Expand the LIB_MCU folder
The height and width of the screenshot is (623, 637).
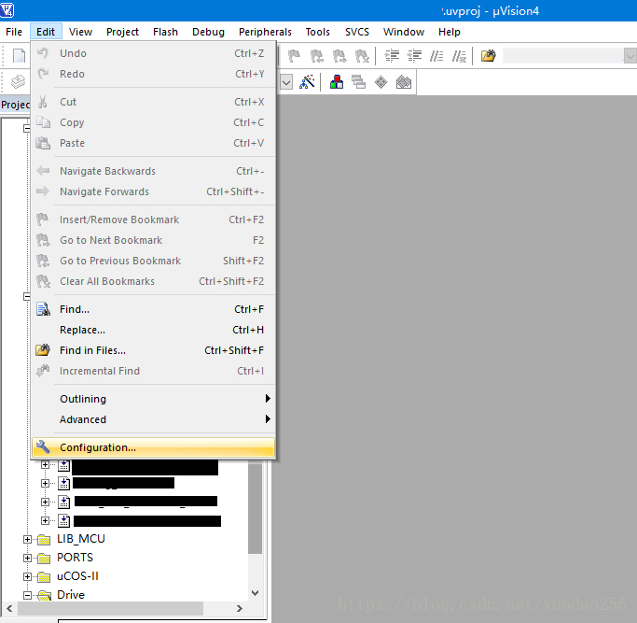coord(27,539)
